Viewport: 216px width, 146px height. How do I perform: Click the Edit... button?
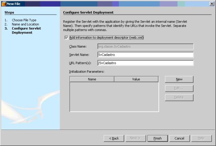click(179, 88)
